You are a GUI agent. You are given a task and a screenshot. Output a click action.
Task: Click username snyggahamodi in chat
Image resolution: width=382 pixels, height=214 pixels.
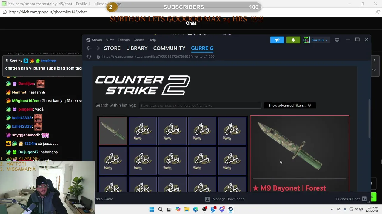point(26,135)
